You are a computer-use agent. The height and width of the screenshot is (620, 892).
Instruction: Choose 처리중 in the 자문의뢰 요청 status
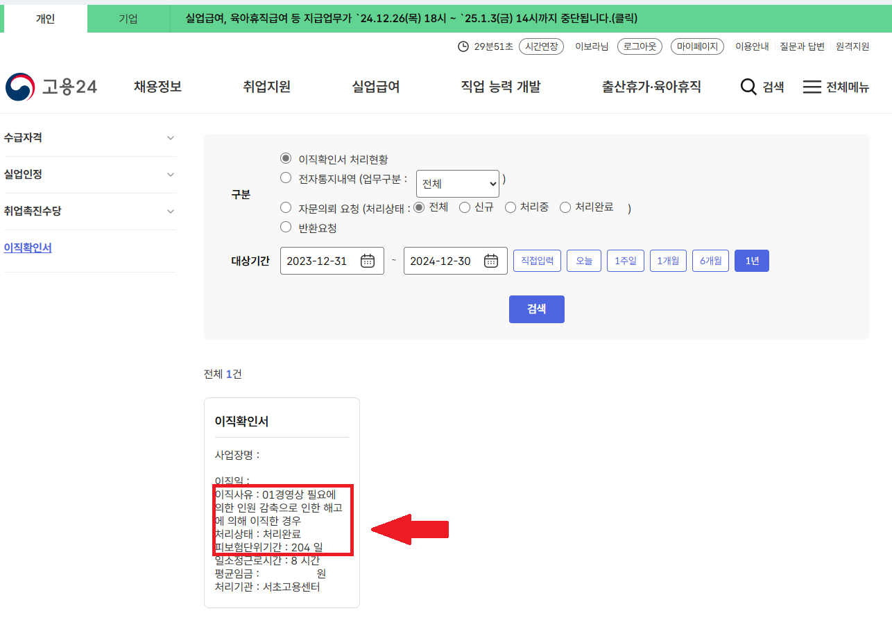[511, 207]
